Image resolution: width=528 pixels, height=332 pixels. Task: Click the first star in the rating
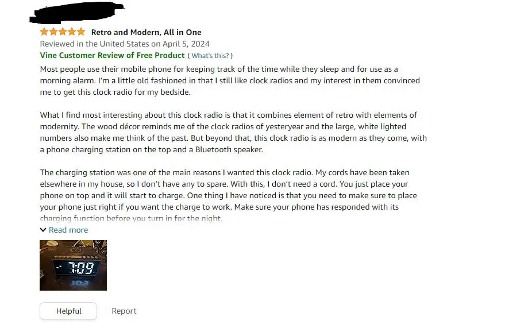(44, 32)
